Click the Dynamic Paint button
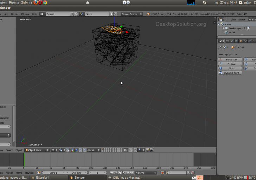 230,73
